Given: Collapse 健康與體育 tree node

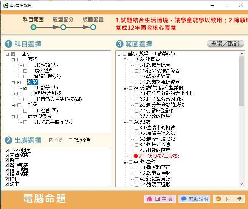Looking at the screenshot, I should [13, 117].
